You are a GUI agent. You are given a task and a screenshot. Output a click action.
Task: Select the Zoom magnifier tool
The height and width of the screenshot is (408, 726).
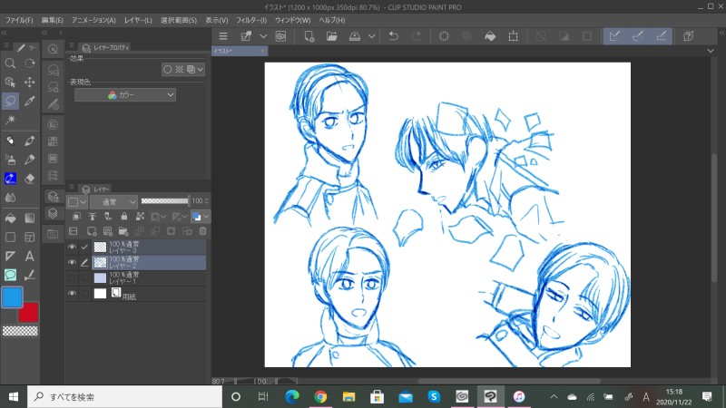(10, 63)
